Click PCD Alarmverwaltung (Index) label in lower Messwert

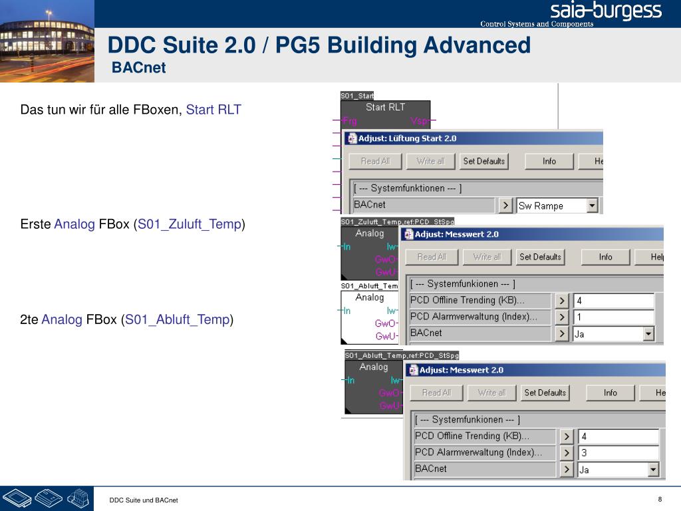click(478, 452)
